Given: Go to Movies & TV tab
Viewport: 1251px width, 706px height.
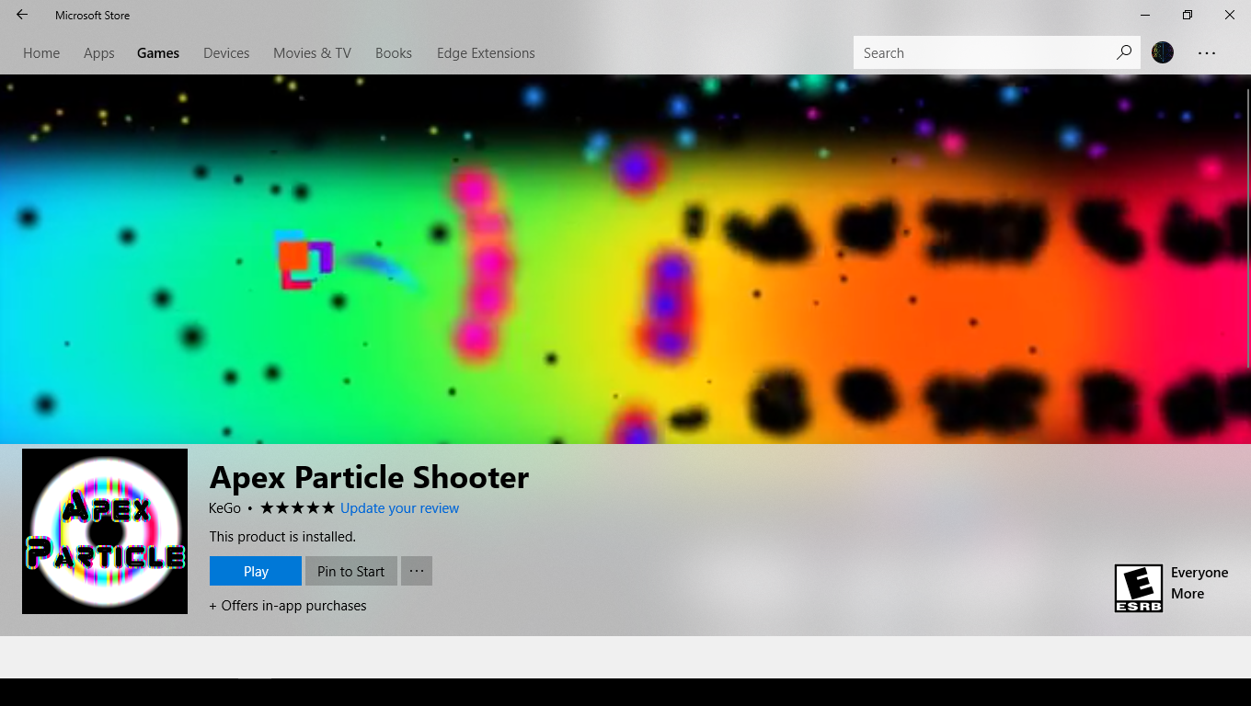Looking at the screenshot, I should tap(312, 53).
